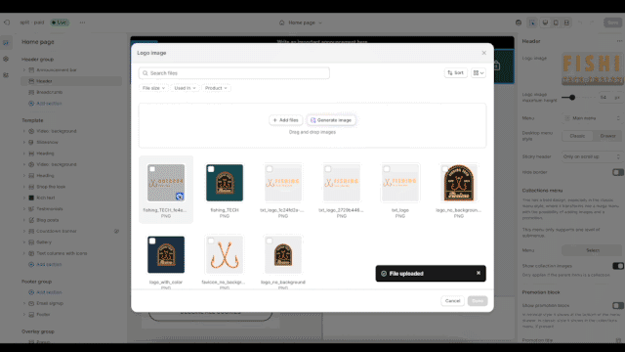Expand the Announcement bar tree item
The image size is (625, 352).
pos(23,69)
